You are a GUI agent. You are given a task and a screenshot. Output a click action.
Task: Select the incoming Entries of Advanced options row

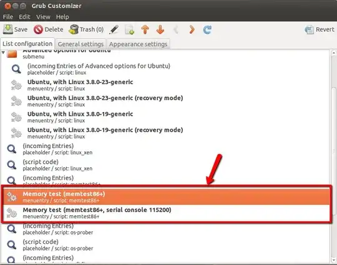coord(165,69)
